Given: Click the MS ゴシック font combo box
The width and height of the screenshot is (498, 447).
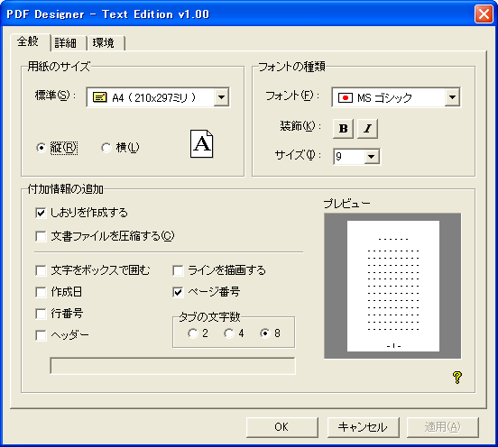Looking at the screenshot, I should [x=396, y=97].
